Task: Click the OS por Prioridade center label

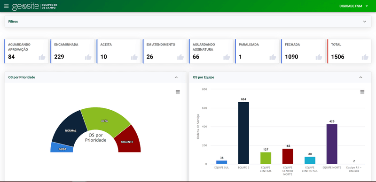Action: 96,138
